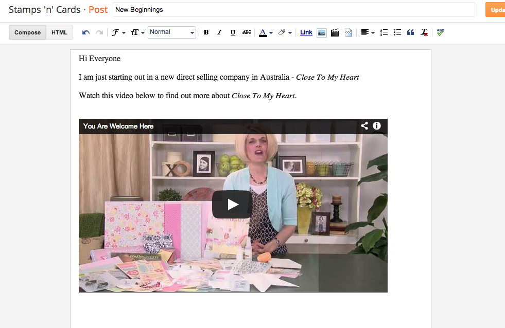The height and width of the screenshot is (328, 505).
Task: Open the text color picker
Action: click(266, 32)
